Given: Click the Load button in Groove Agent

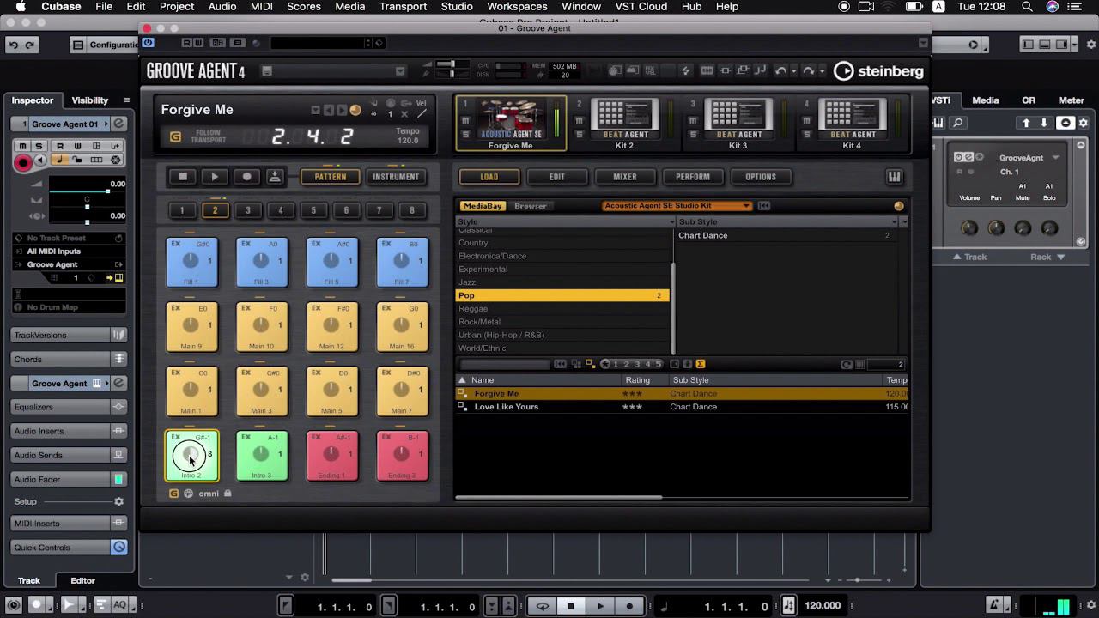Looking at the screenshot, I should (x=489, y=176).
